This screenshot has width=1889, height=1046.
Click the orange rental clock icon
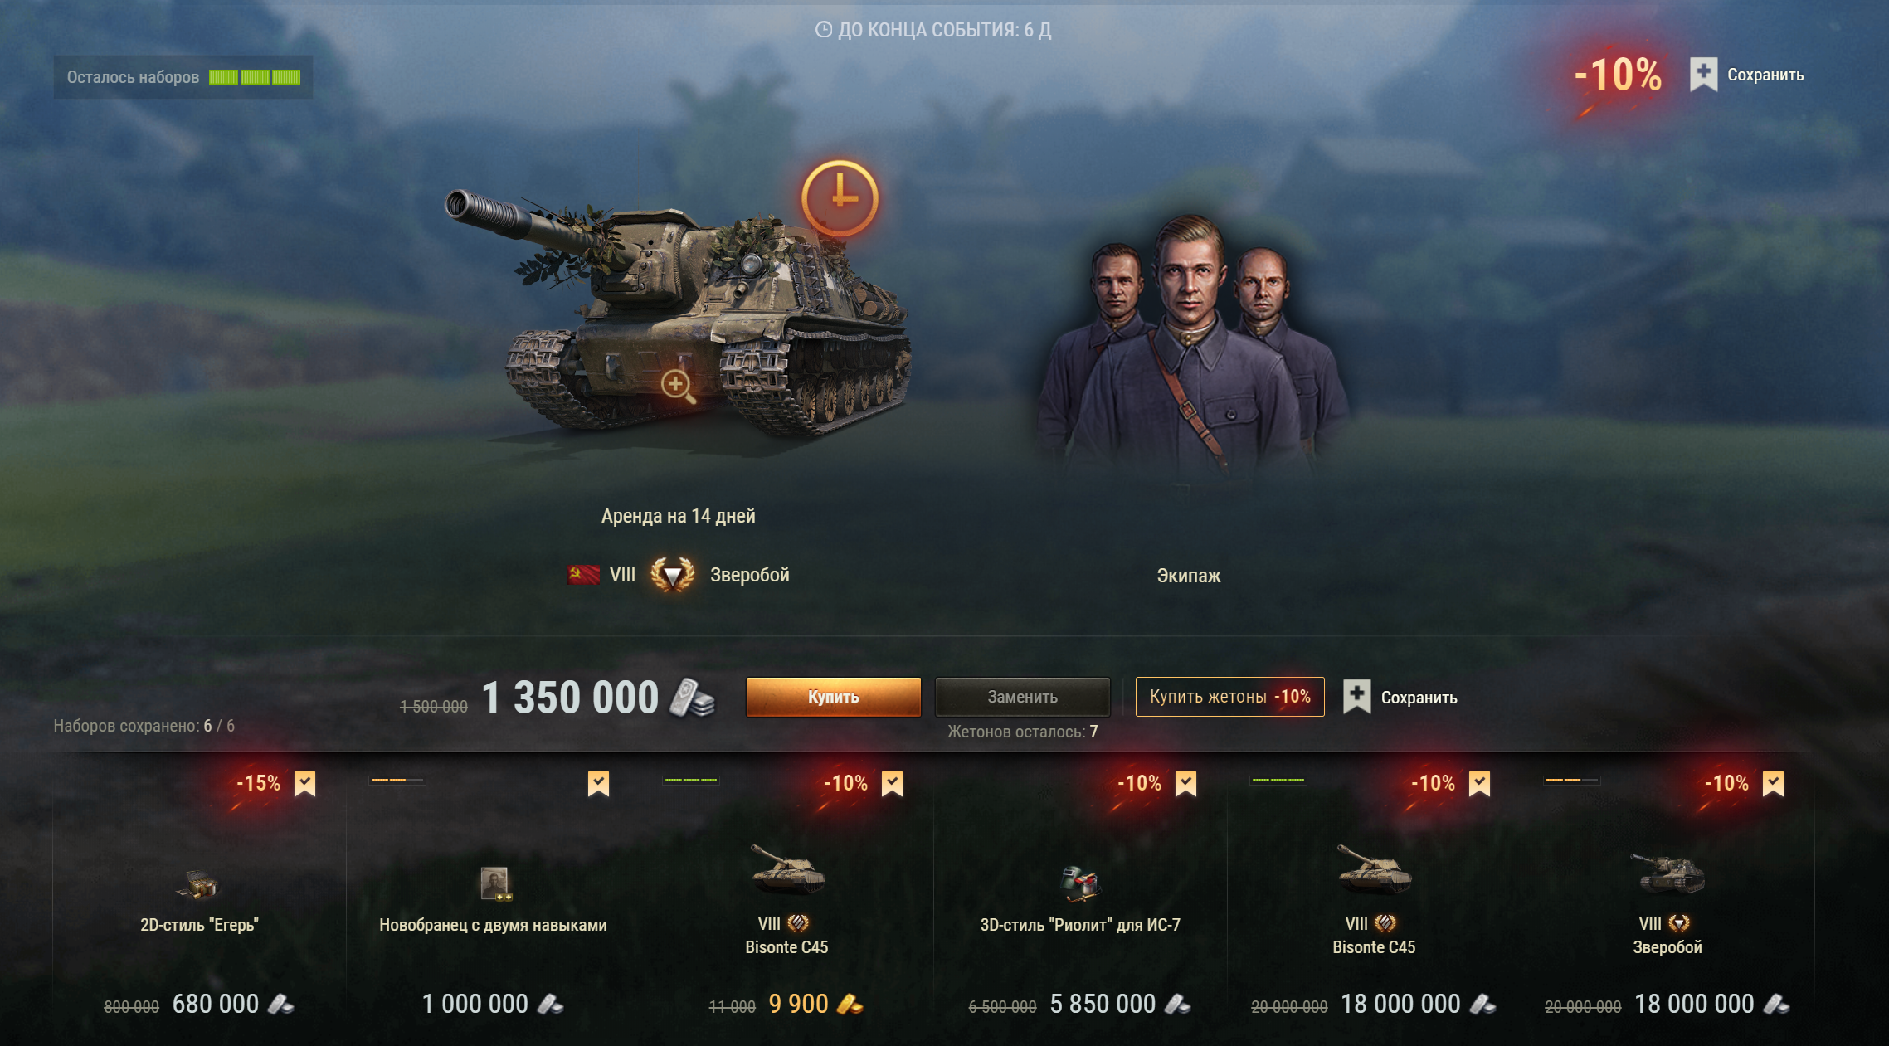(840, 198)
